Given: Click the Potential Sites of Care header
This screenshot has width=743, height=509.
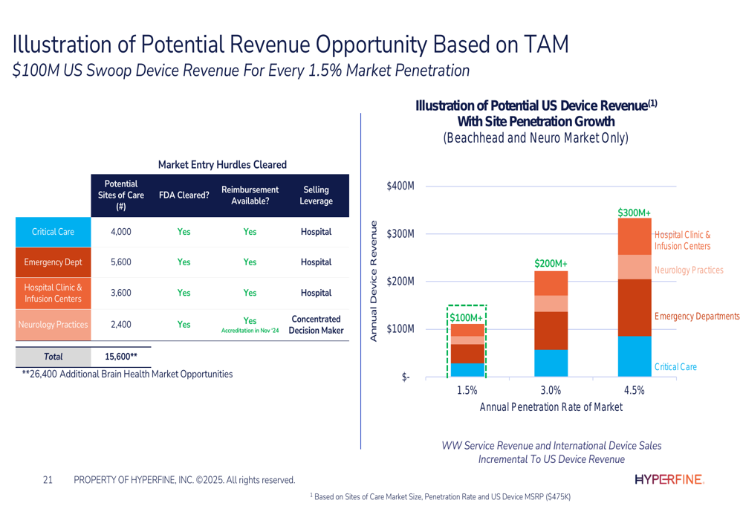Looking at the screenshot, I should coord(121,195).
